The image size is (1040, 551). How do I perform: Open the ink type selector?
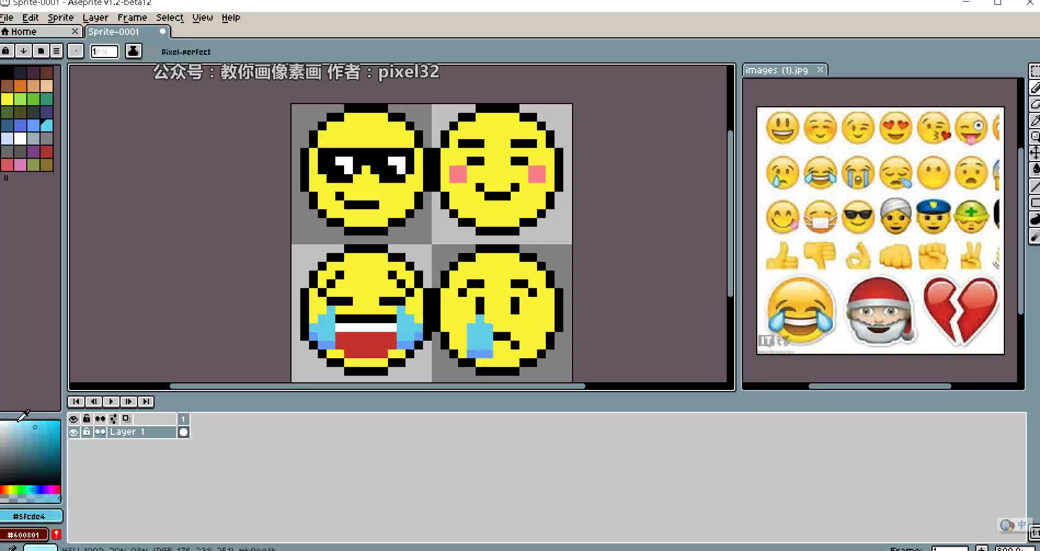(133, 51)
